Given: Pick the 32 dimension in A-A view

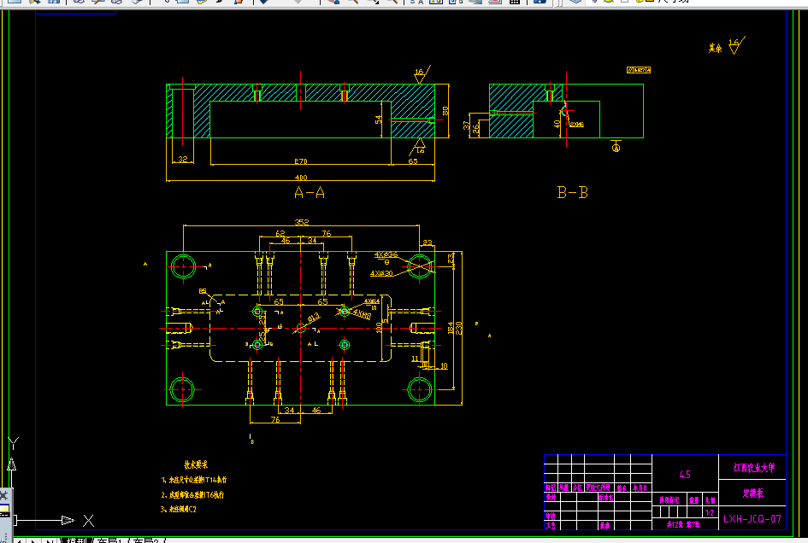Looking at the screenshot, I should pos(182,160).
